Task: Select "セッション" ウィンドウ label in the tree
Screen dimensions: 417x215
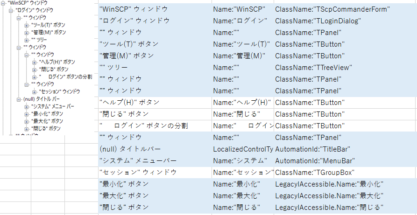Action: pyautogui.click(x=59, y=91)
